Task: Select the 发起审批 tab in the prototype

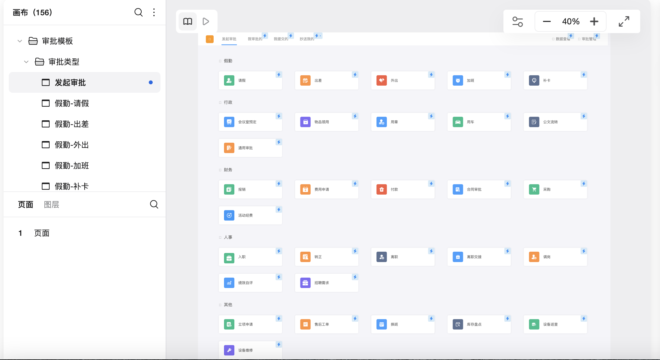Action: pyautogui.click(x=229, y=39)
